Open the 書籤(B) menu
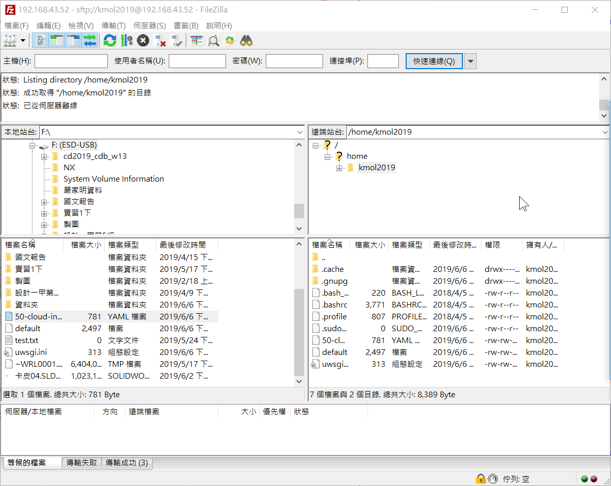This screenshot has height=486, width=611. (x=186, y=26)
